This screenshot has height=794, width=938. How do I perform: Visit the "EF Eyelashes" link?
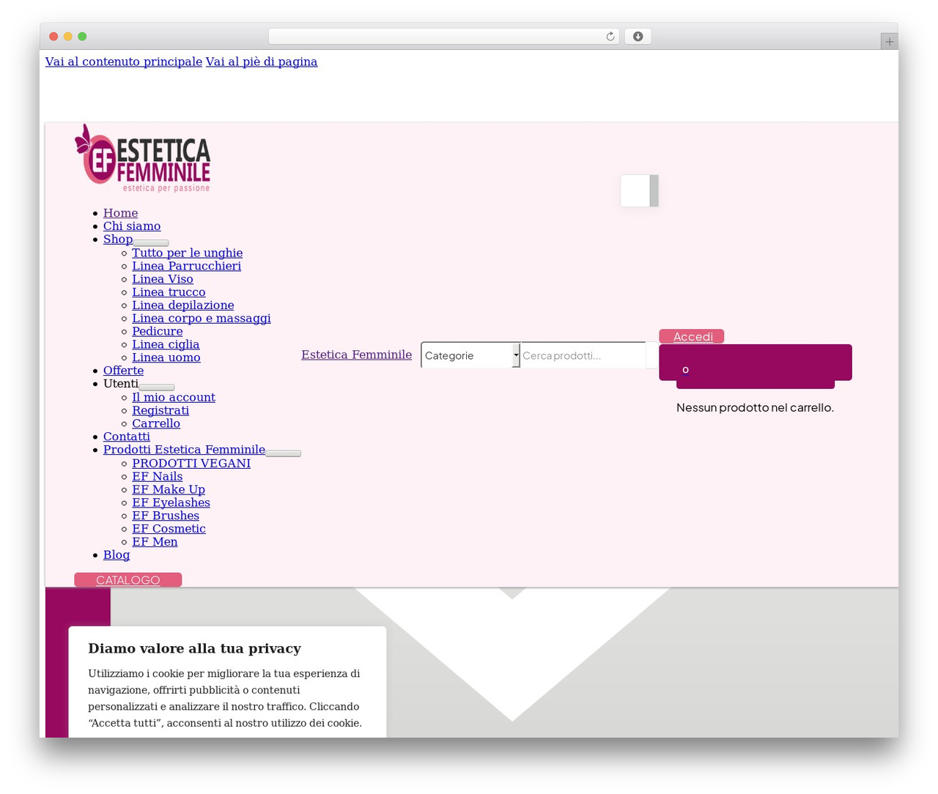click(171, 503)
